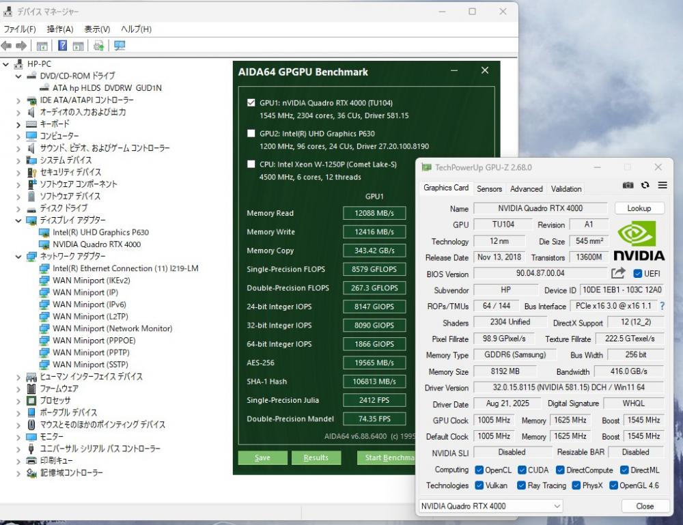Toggle the DirectML checkbox
This screenshot has height=525, width=683.
[x=624, y=470]
